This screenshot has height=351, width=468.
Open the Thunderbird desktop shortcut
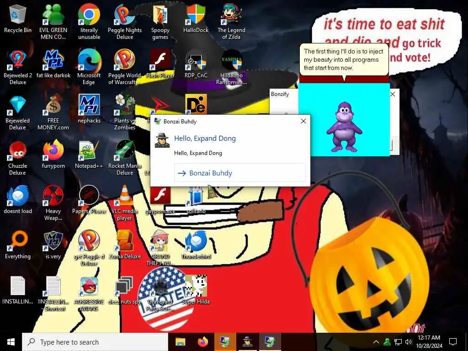click(196, 245)
